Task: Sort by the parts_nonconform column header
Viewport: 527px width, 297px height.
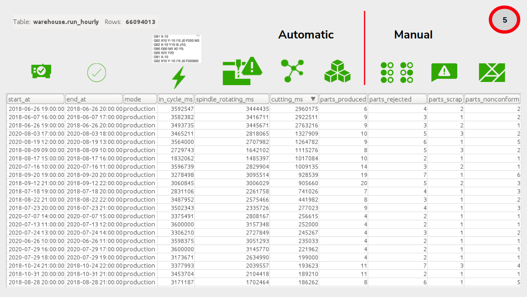Action: [492, 99]
